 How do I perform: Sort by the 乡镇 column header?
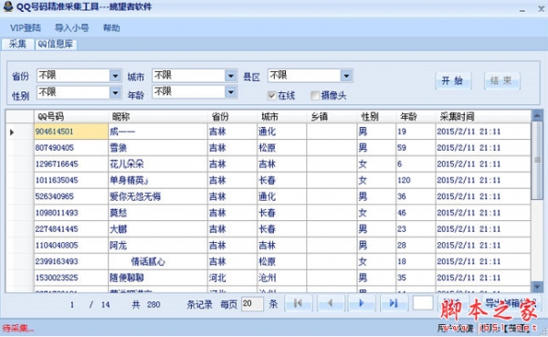point(332,116)
